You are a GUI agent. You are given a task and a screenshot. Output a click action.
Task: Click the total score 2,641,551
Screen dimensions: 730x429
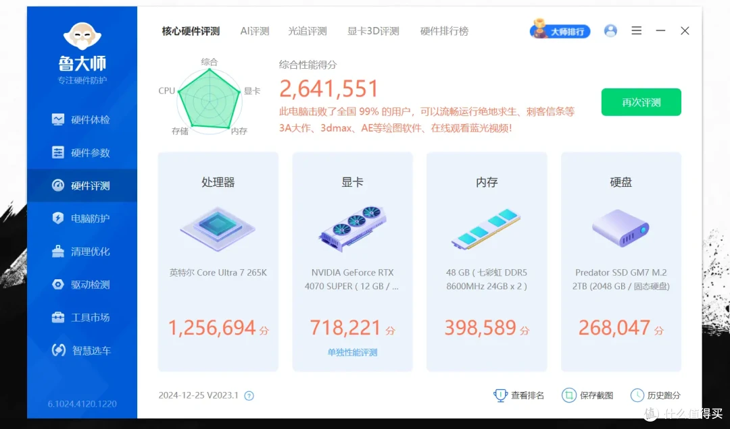tap(328, 88)
